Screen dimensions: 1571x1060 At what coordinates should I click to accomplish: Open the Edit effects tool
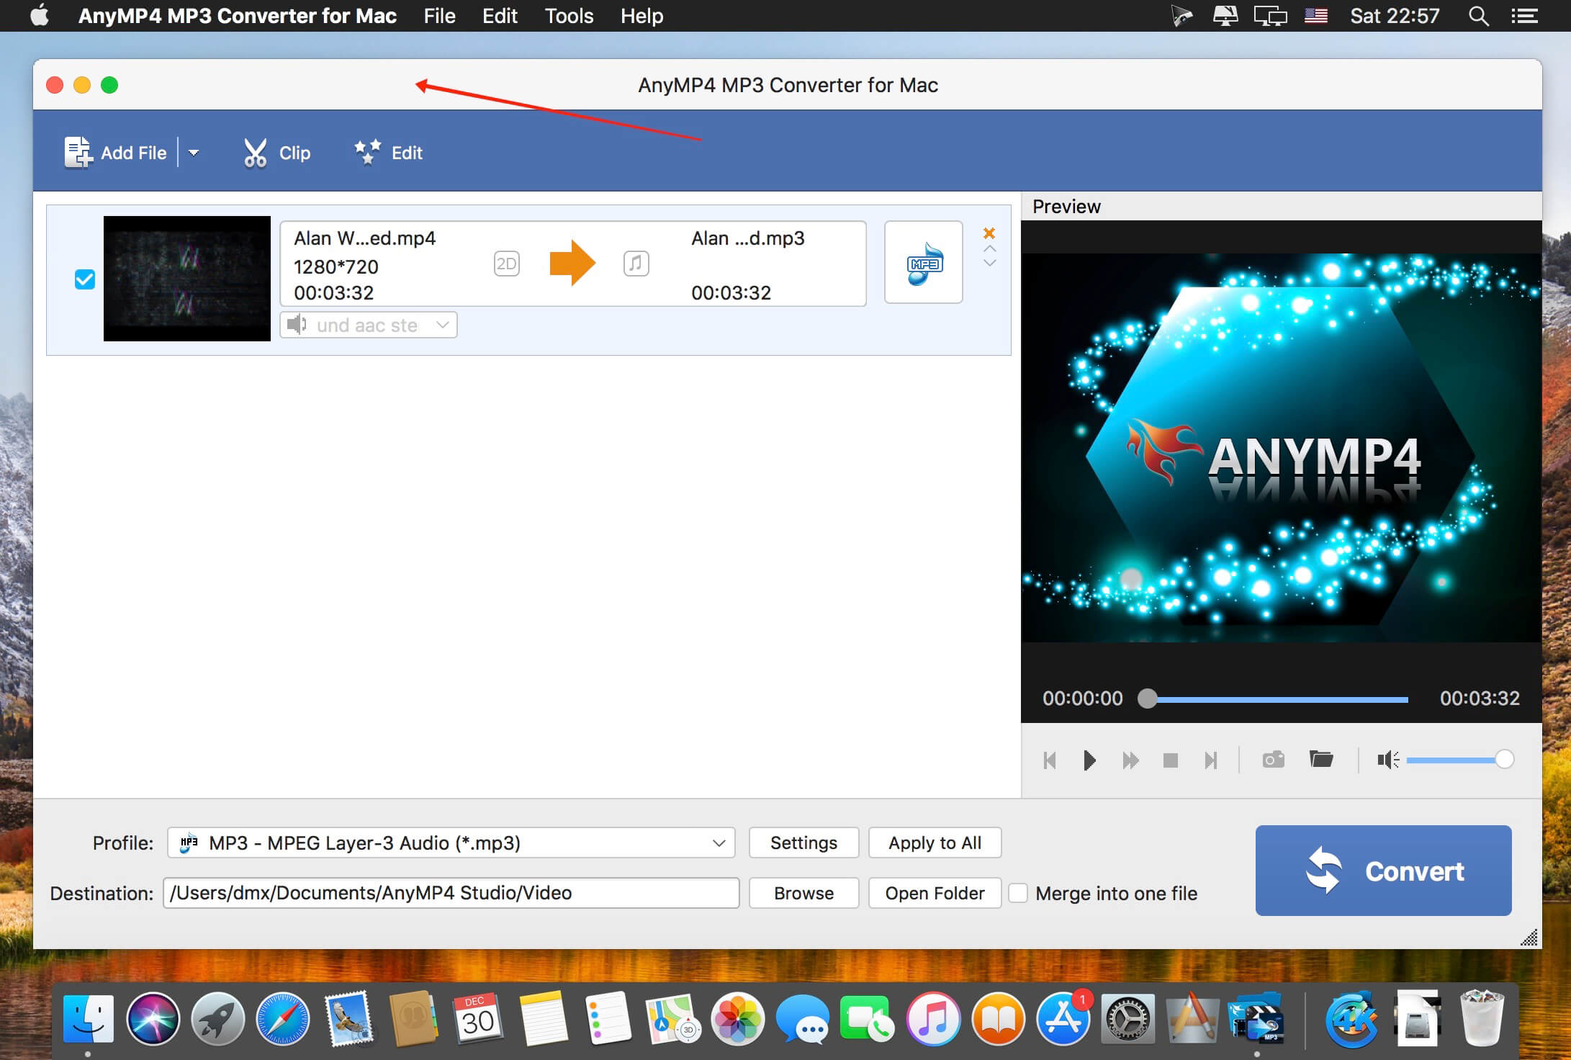tap(389, 153)
